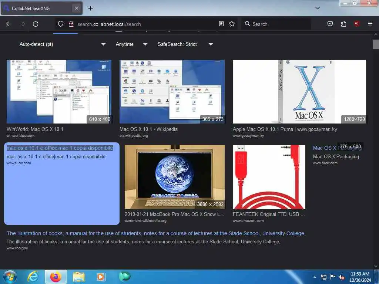Click the 'Mac OS X Packaging' text

pos(336,157)
